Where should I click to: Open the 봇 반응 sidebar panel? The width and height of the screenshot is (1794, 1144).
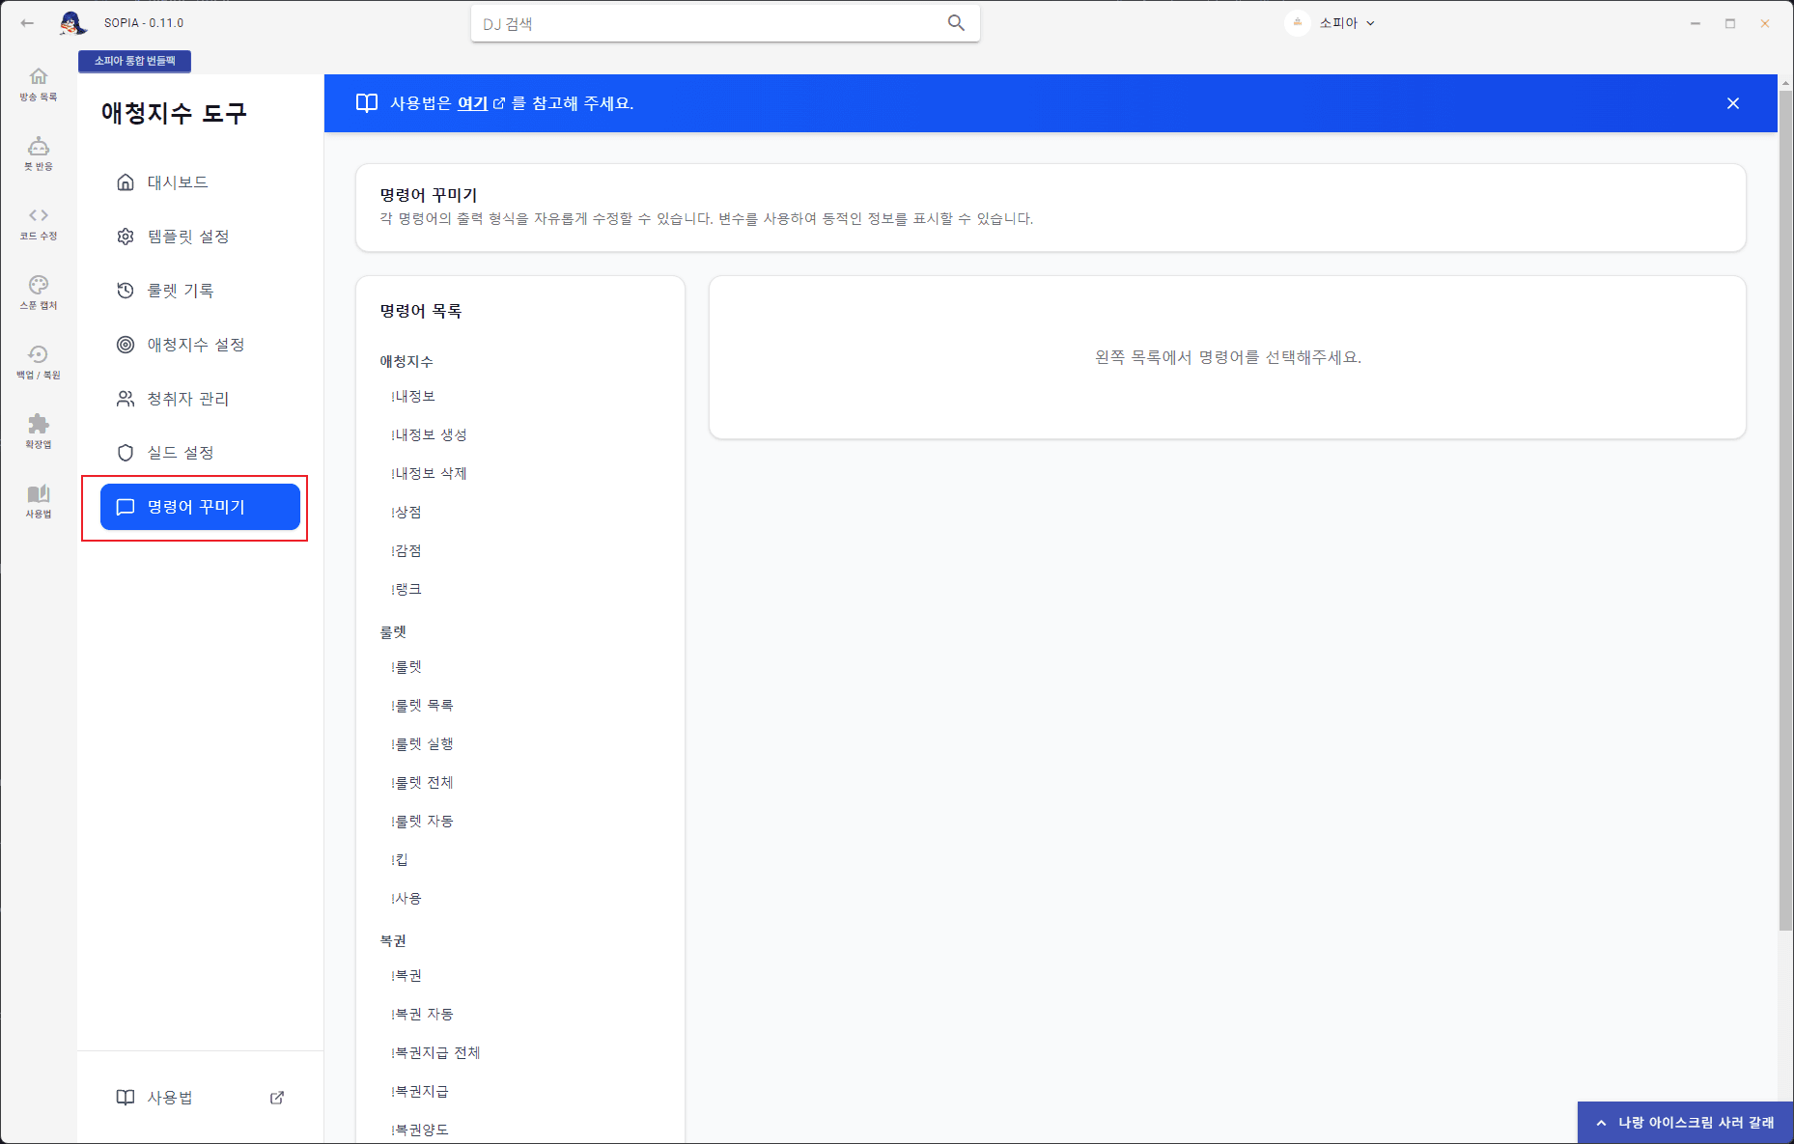(x=38, y=153)
